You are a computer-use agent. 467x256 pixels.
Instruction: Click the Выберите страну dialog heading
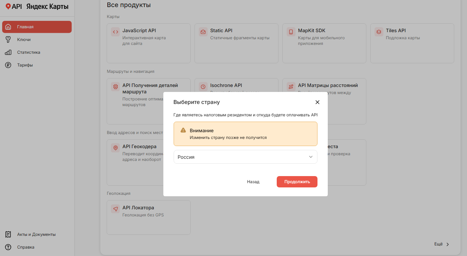coord(197,102)
